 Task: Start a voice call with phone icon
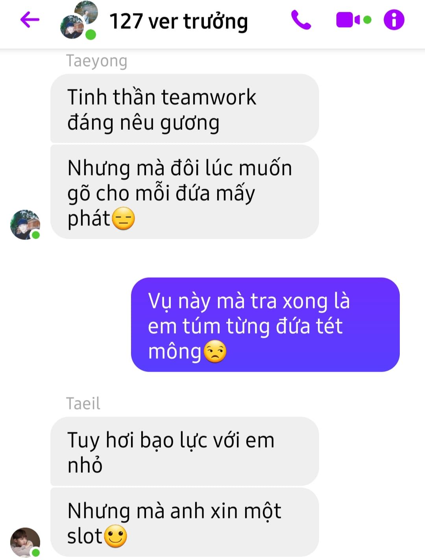tap(301, 20)
